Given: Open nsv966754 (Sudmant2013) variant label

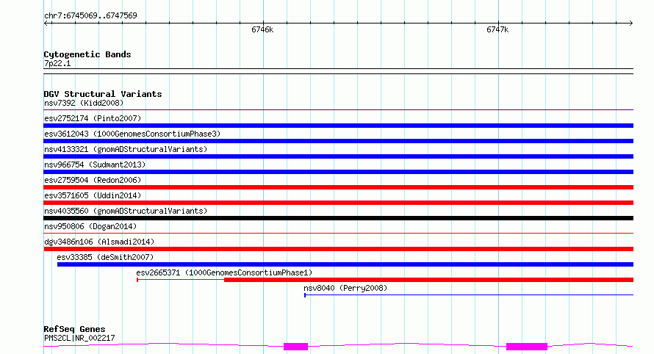Looking at the screenshot, I should pos(95,165).
